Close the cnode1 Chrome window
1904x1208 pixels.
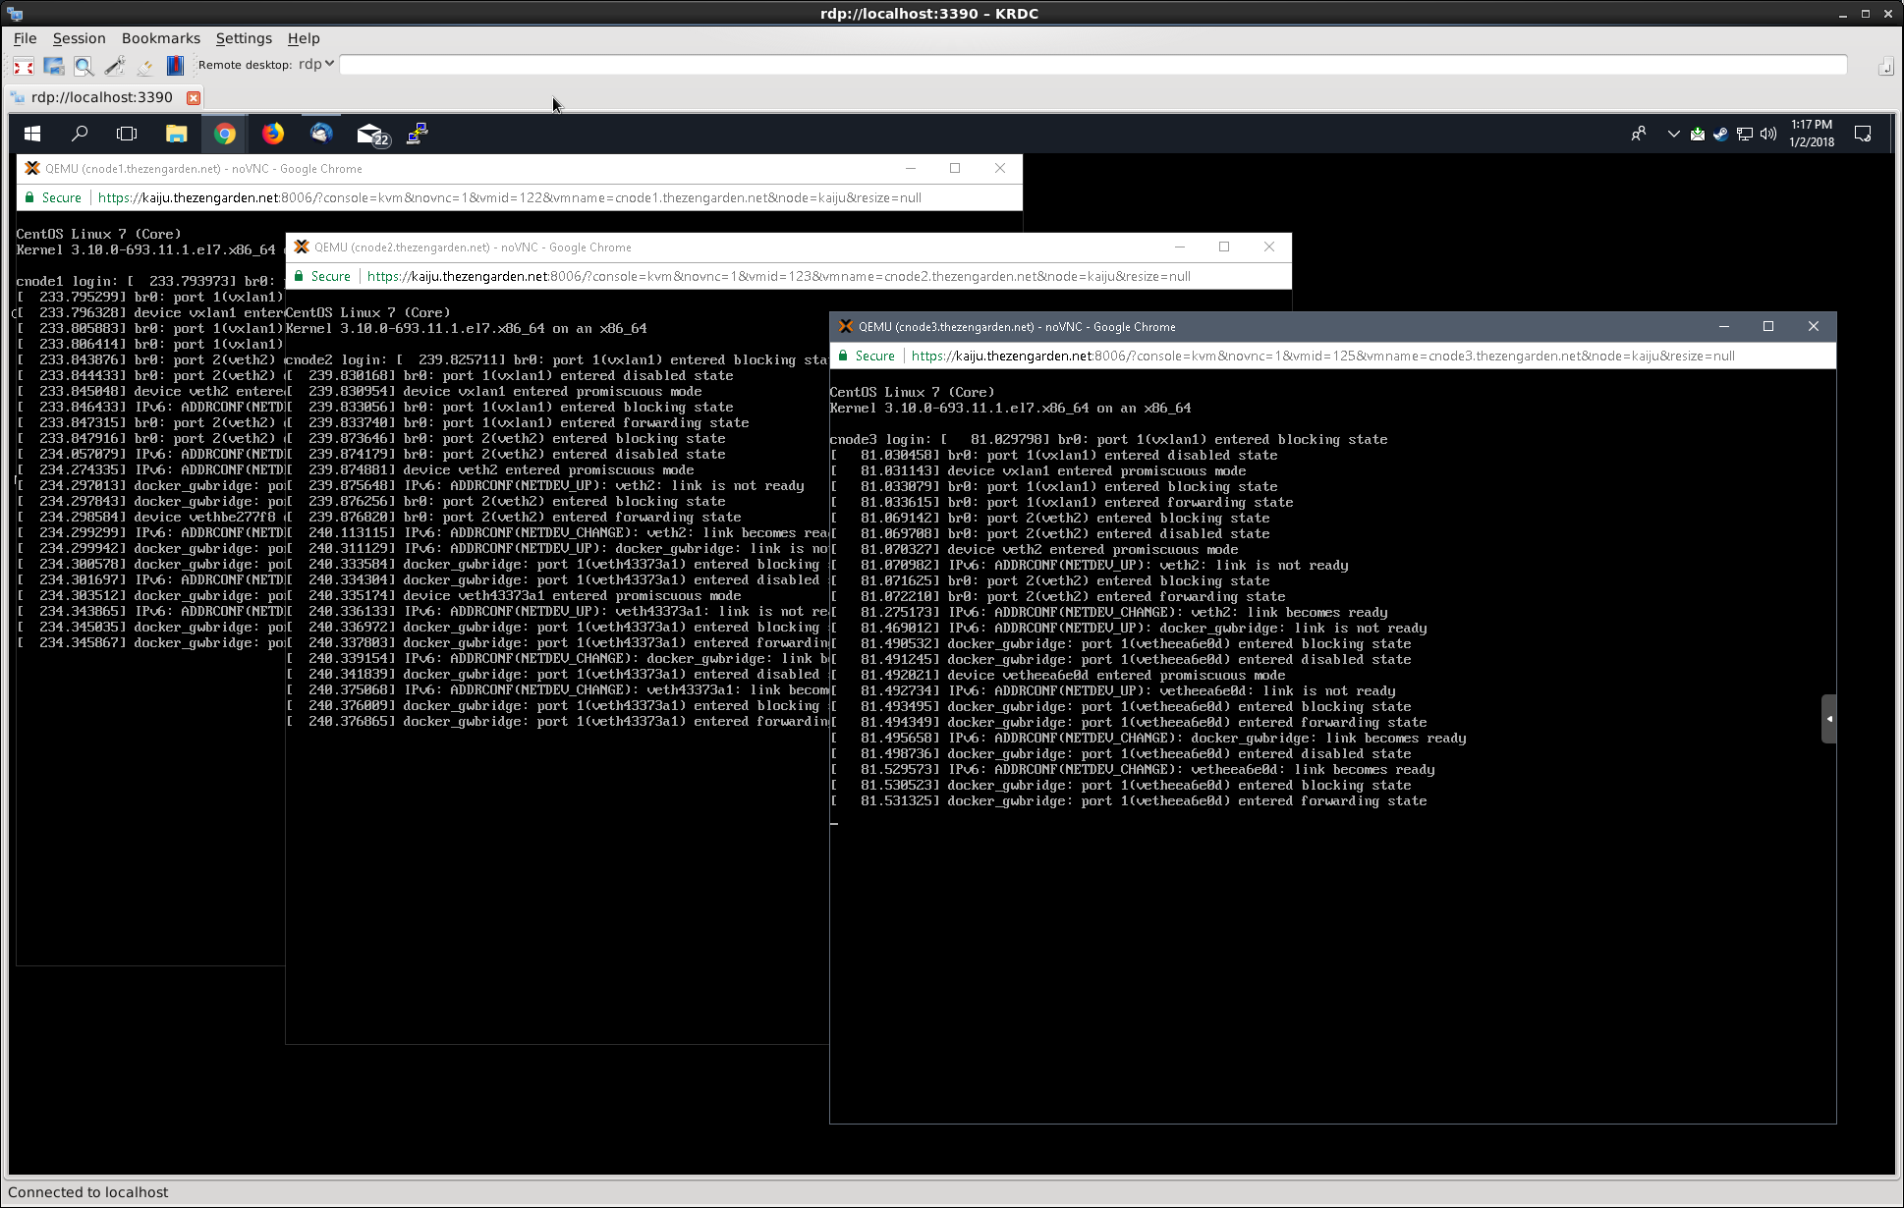tap(1000, 168)
